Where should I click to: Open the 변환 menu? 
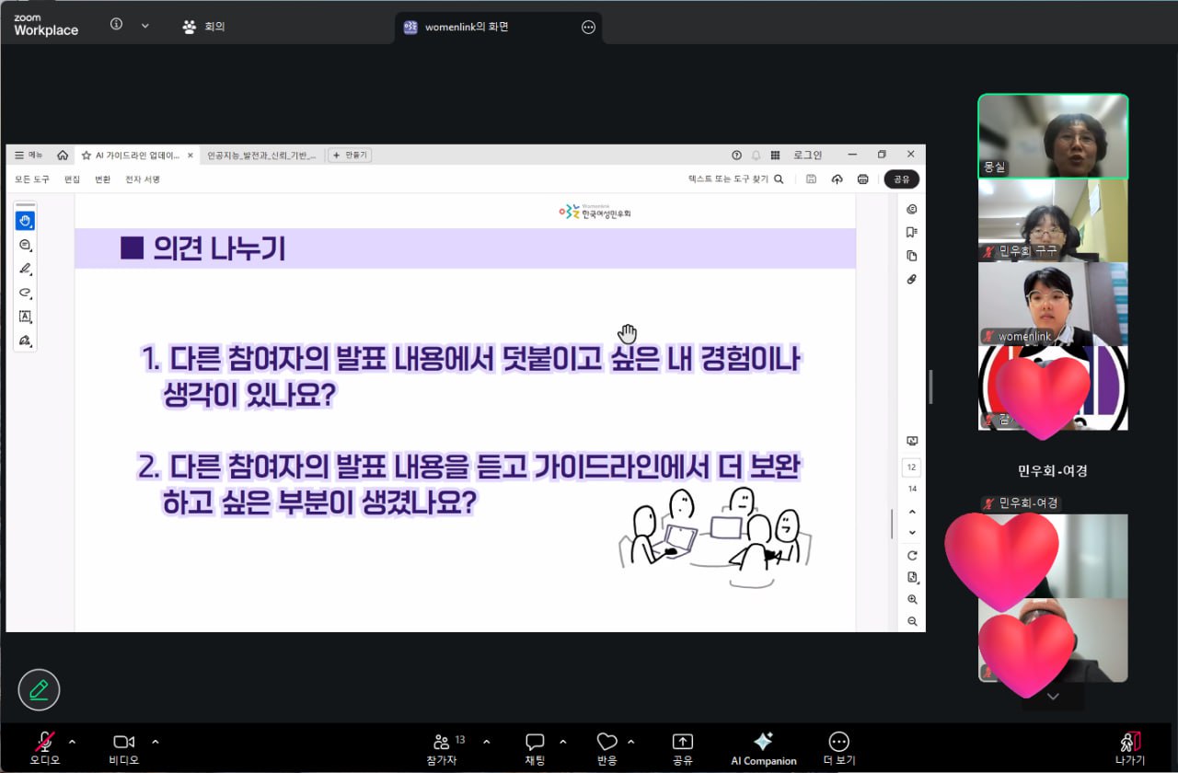click(x=102, y=179)
